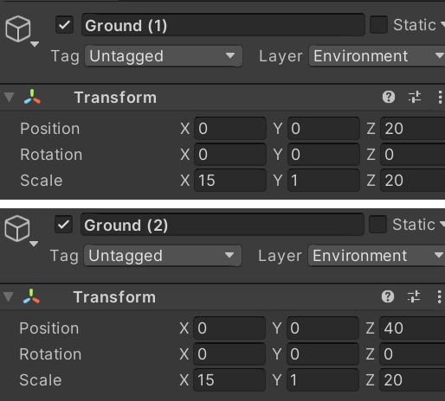Open Static flags dropdown arrow for Ground (1)

pos(442,25)
